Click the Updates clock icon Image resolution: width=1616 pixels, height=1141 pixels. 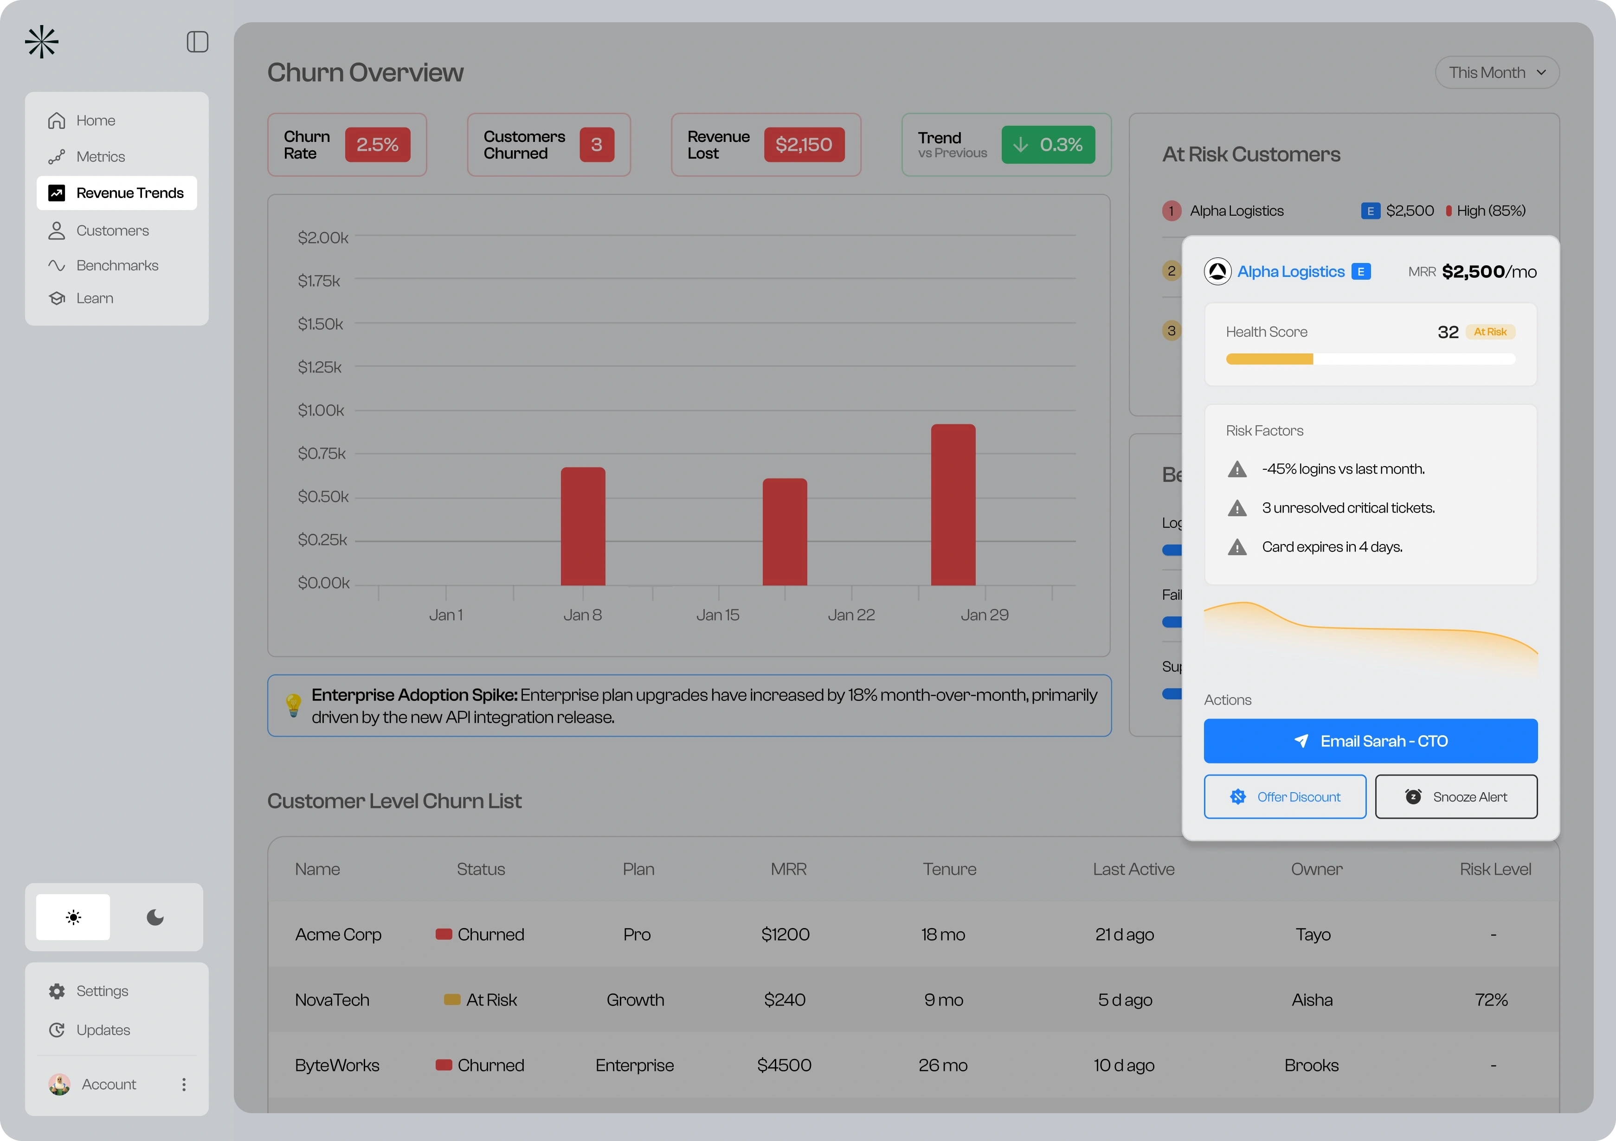click(x=57, y=1030)
